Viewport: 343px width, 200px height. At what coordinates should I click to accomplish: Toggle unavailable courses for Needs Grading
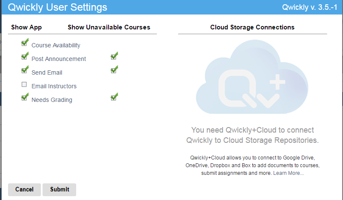click(x=114, y=98)
